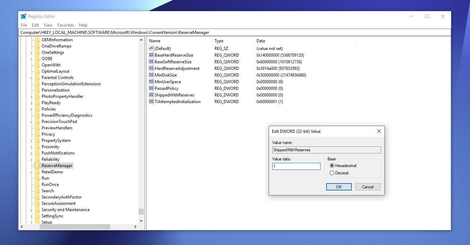This screenshot has width=470, height=245.
Task: Click the Run folder icon
Action: 37,178
